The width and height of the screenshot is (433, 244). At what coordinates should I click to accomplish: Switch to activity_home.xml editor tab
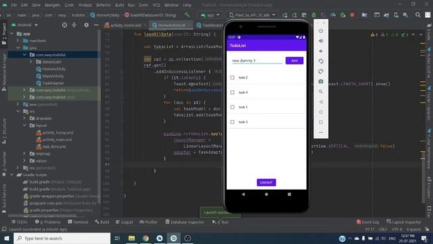click(x=126, y=25)
